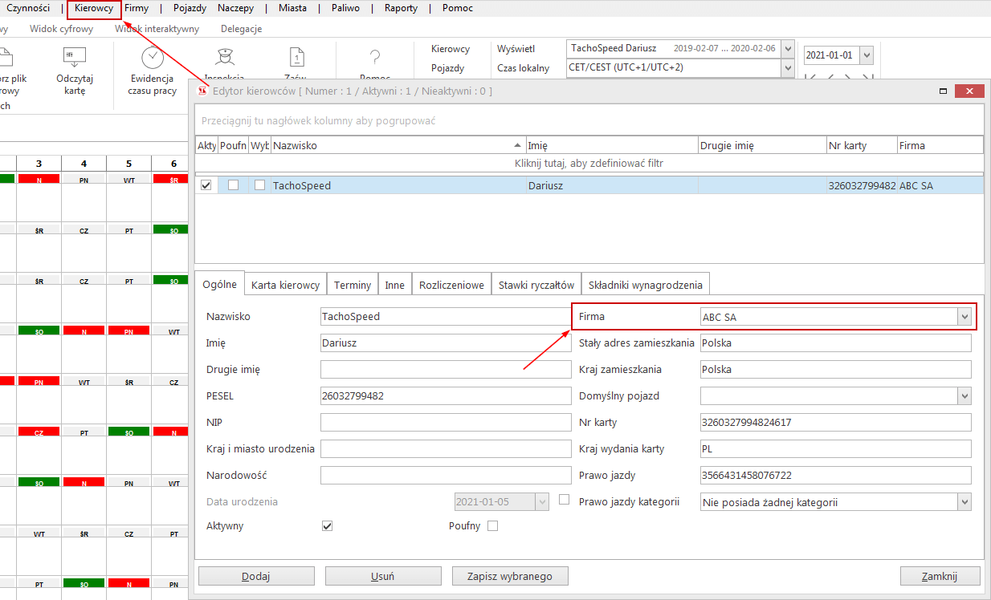The width and height of the screenshot is (991, 600).
Task: Open the Prawo jazdy kategorii dropdown
Action: point(964,502)
